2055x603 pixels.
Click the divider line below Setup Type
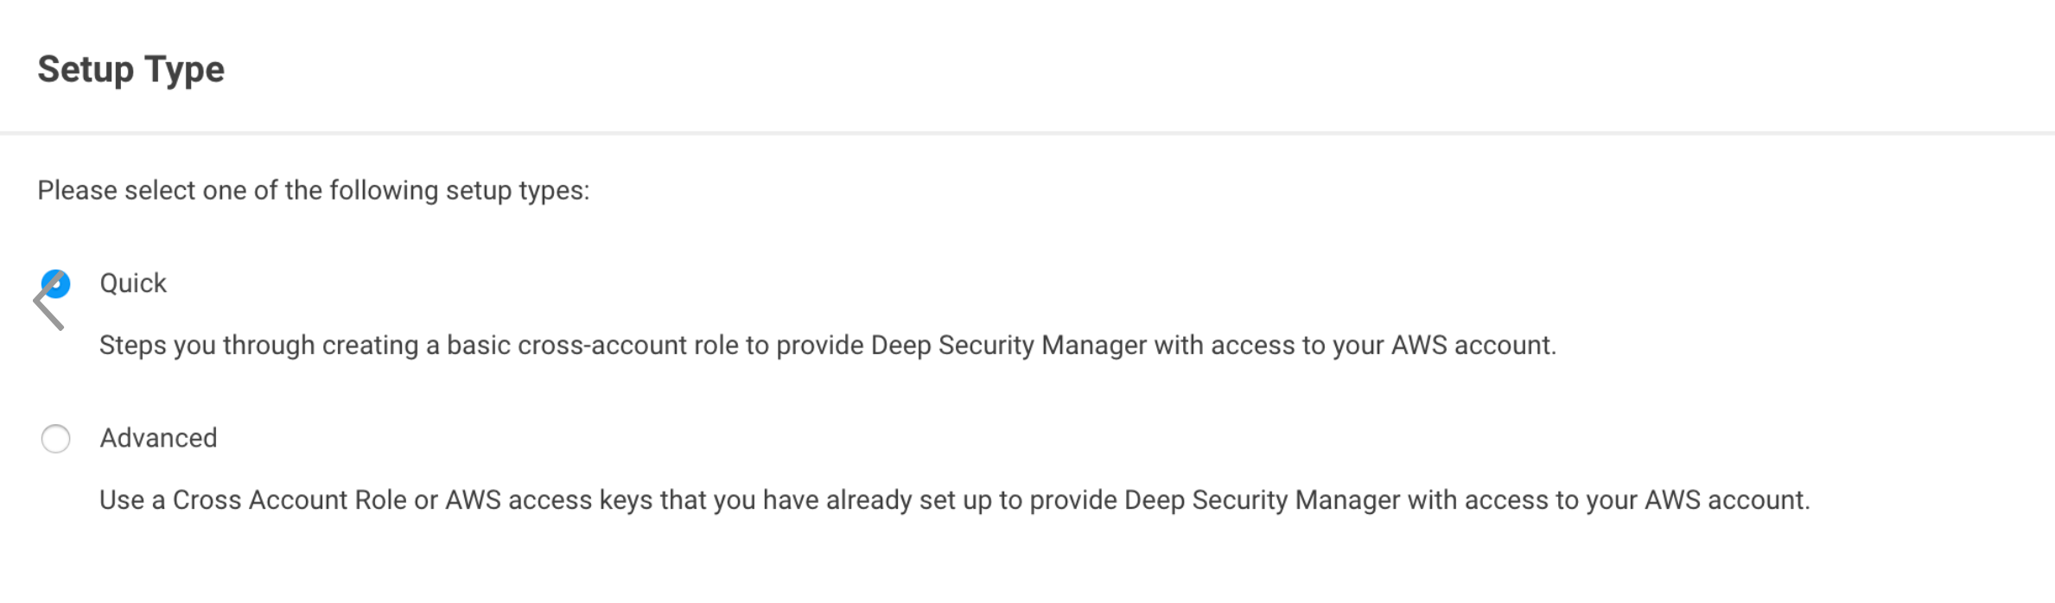[x=1027, y=133]
